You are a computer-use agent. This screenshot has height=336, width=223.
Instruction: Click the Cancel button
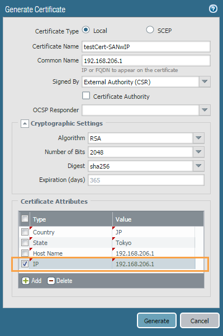200,320
